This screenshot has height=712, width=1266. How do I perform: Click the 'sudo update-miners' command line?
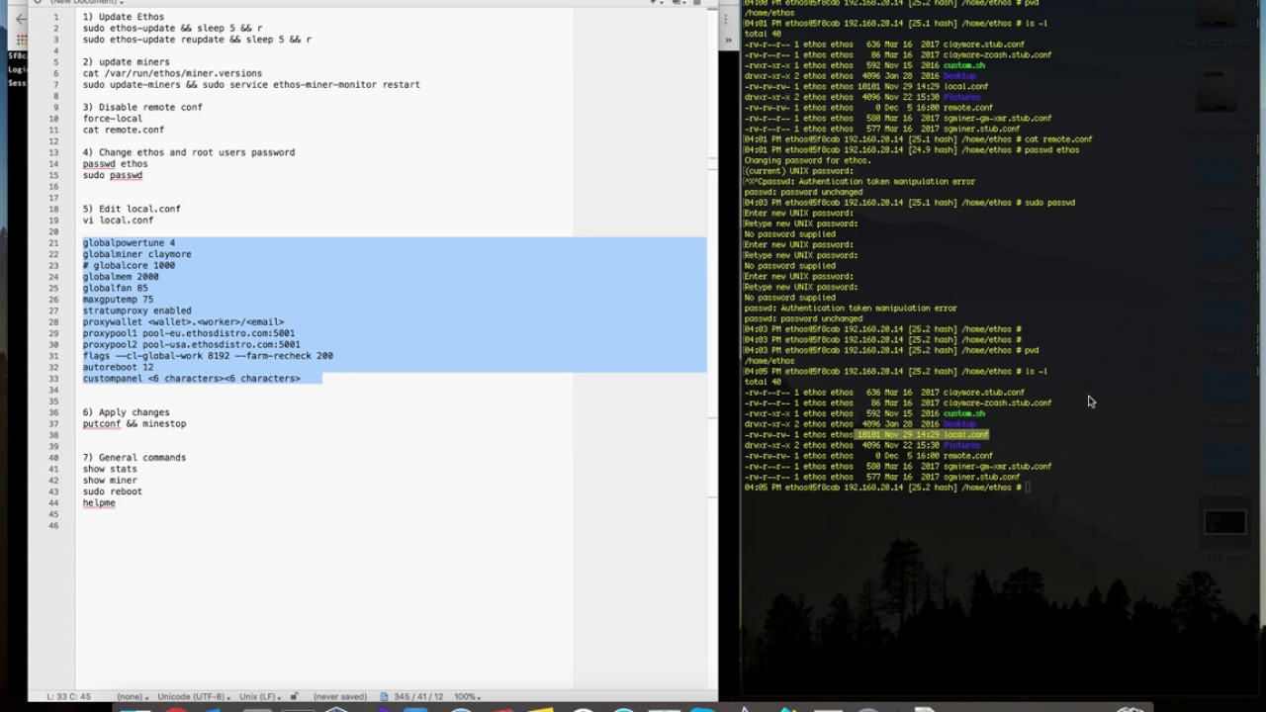[x=251, y=85]
